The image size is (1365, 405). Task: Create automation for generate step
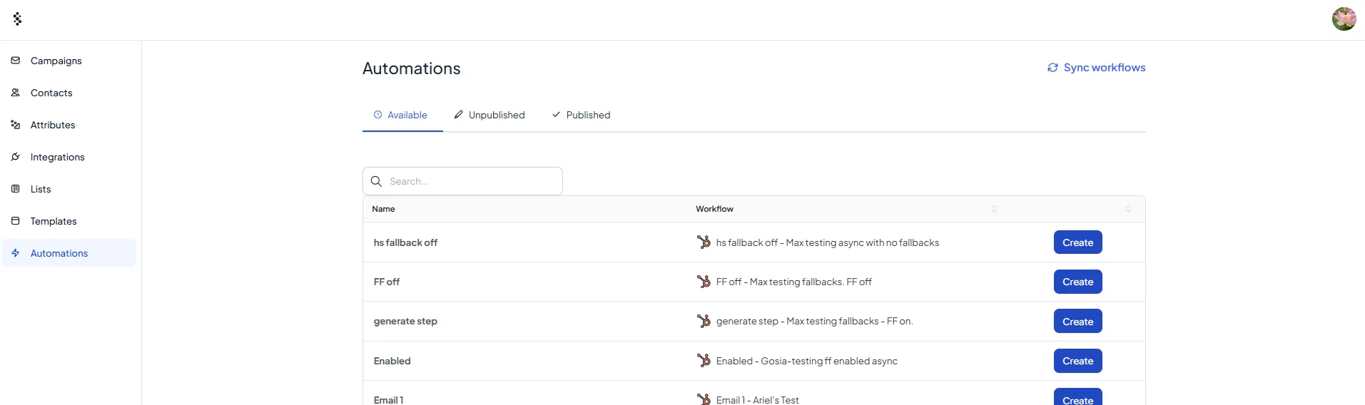click(x=1077, y=322)
